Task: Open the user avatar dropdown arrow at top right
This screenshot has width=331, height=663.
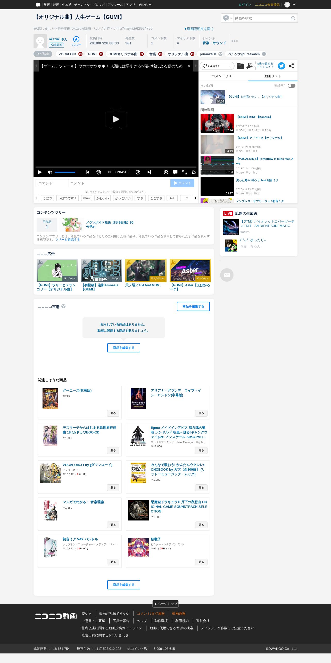Action: coord(294,5)
